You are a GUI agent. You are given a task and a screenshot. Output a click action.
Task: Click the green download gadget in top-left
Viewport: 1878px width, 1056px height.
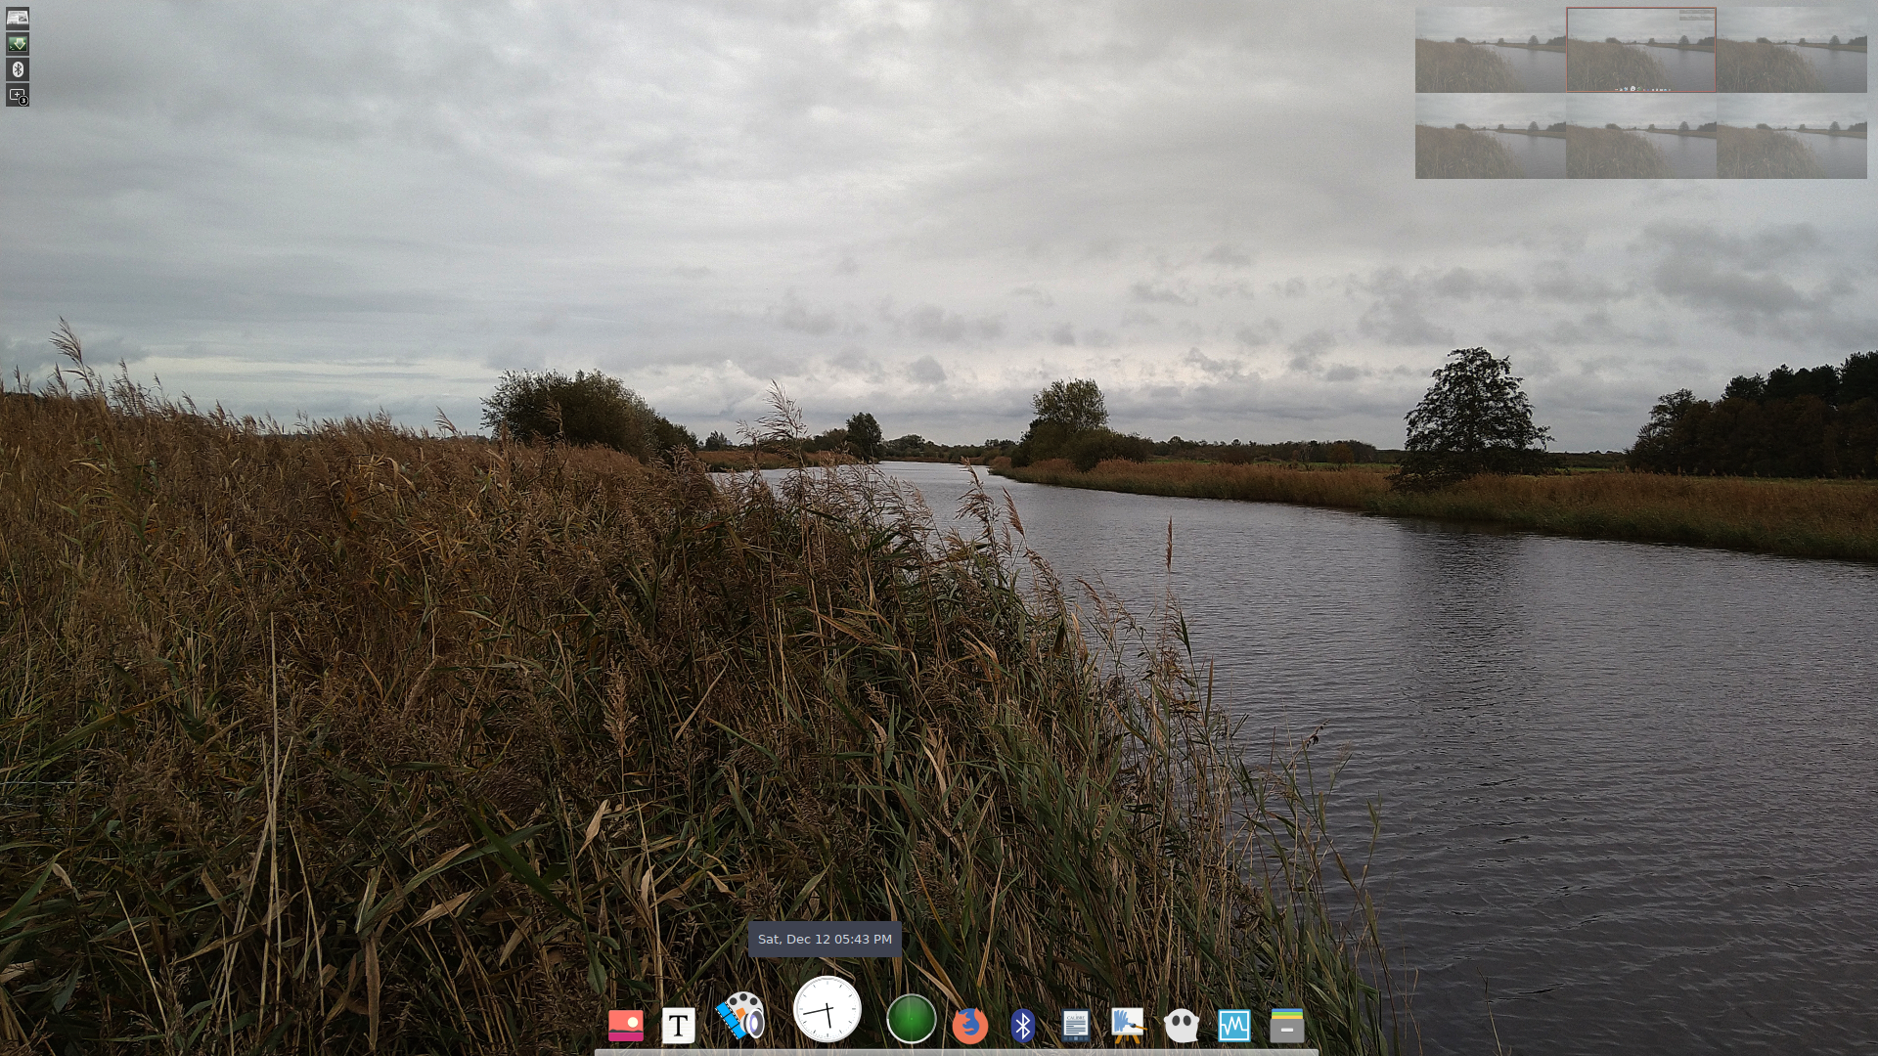click(20, 43)
